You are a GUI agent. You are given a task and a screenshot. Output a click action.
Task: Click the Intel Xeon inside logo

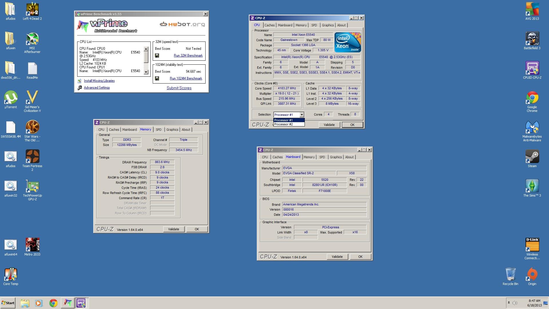coord(348,42)
